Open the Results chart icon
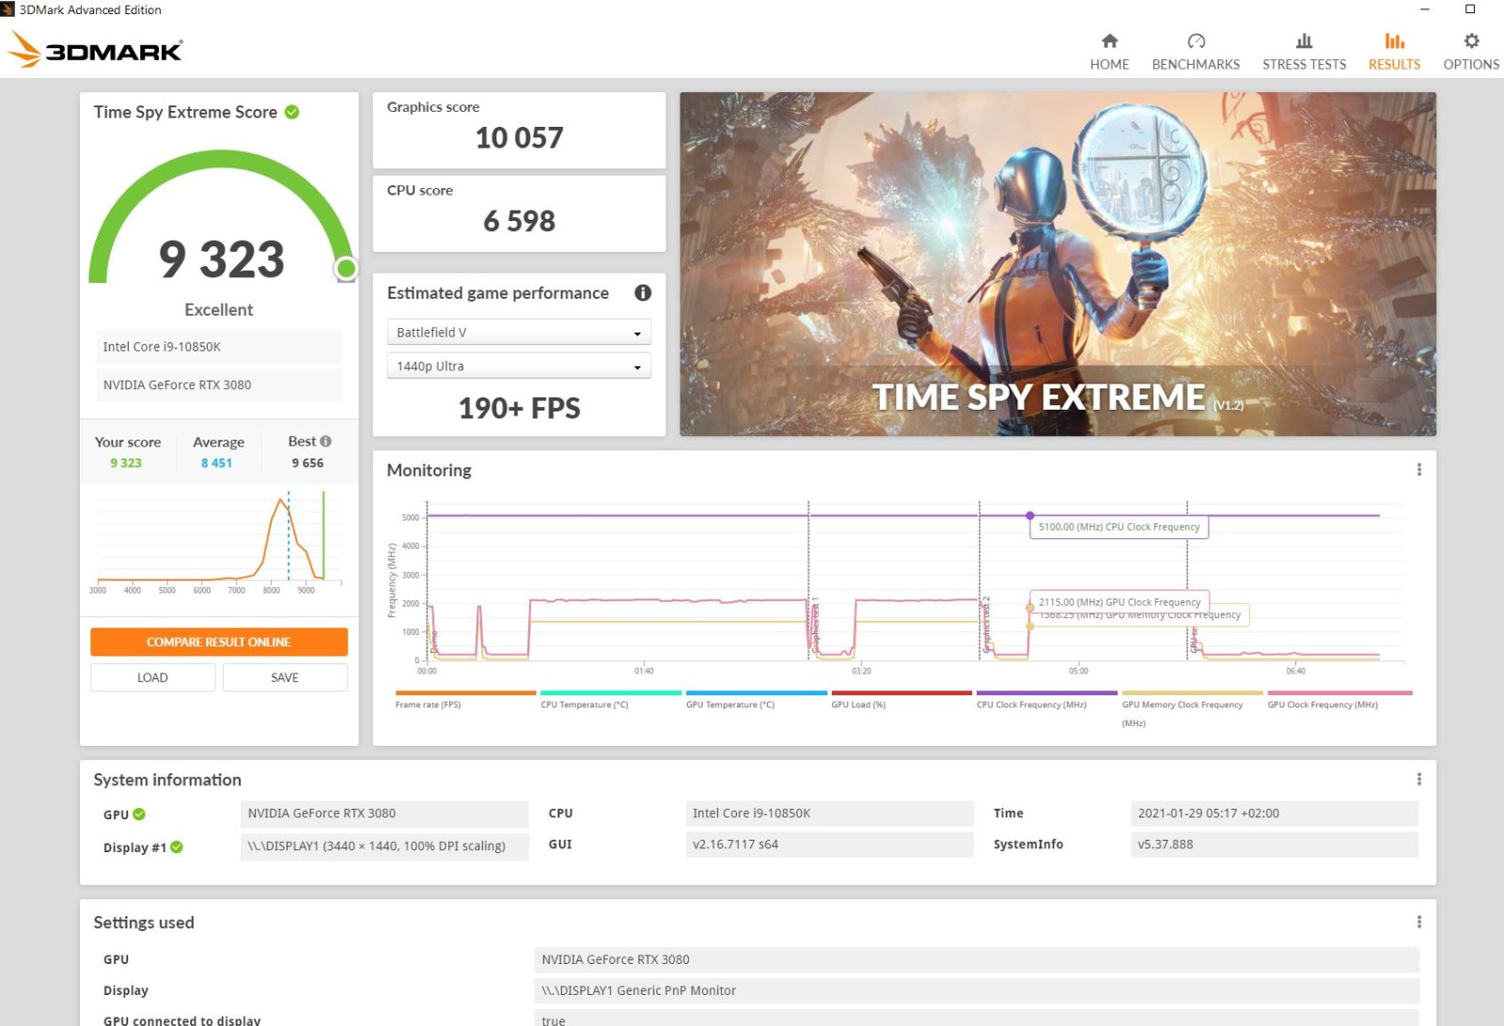Viewport: 1504px width, 1026px height. tap(1394, 40)
